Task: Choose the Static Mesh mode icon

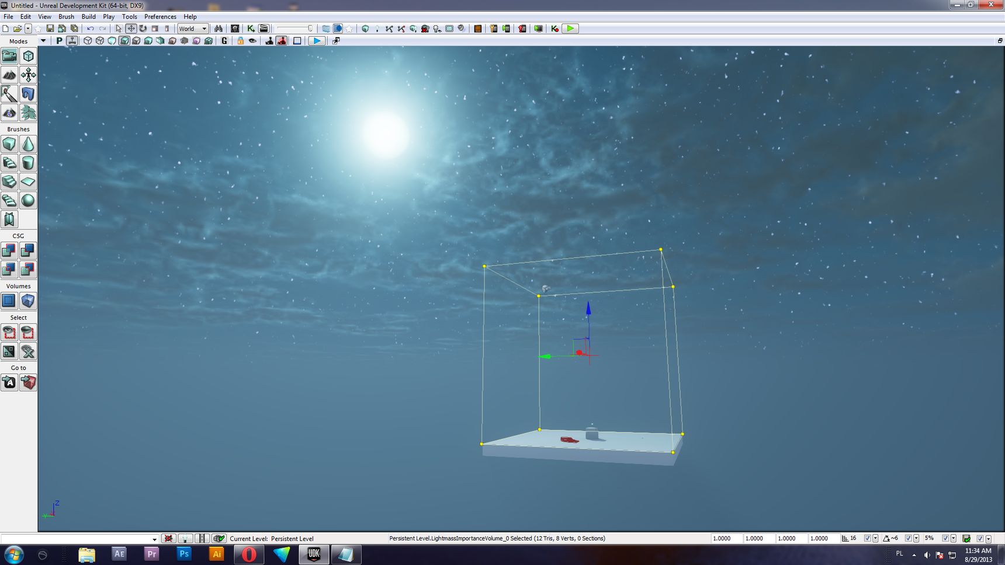Action: (x=28, y=93)
